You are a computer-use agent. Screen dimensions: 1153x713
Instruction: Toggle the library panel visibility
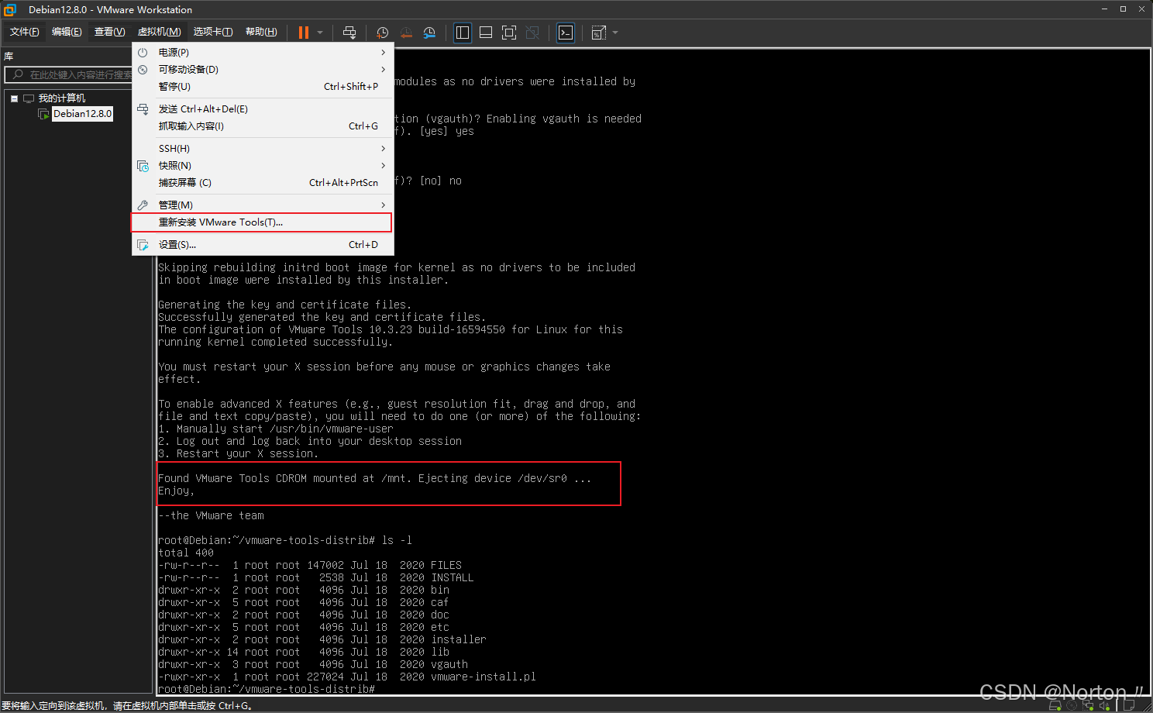[x=463, y=33]
